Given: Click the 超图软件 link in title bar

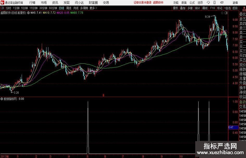Looking at the screenshot, I should (158, 3).
